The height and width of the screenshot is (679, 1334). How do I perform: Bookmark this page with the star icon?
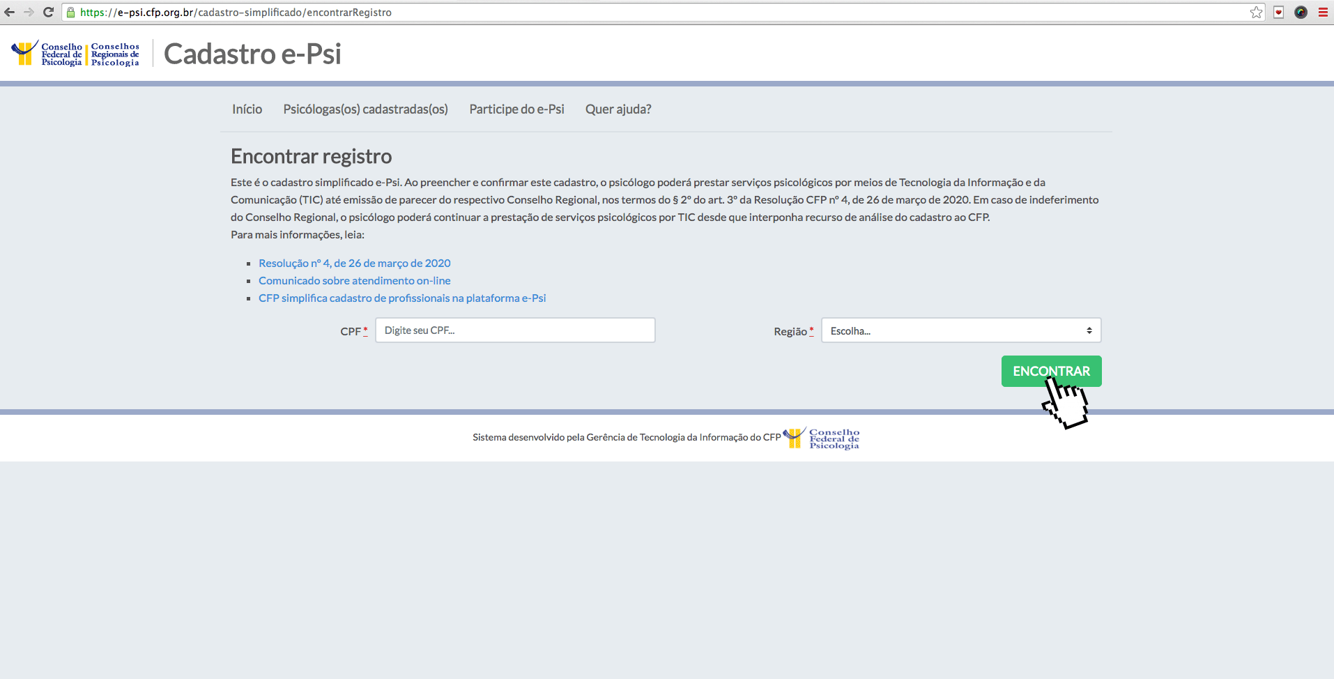(1256, 12)
